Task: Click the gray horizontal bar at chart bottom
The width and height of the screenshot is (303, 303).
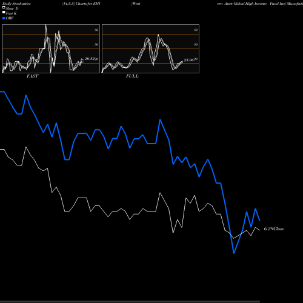Action: (x=130, y=301)
